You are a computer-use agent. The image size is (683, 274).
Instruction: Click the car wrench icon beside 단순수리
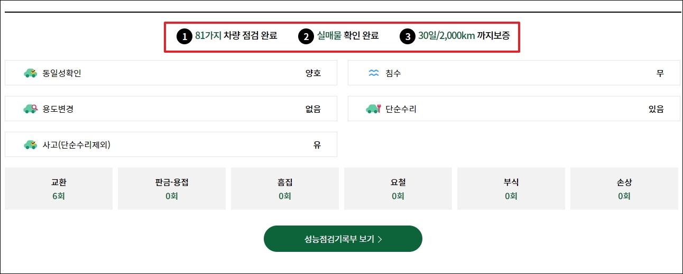pos(373,109)
